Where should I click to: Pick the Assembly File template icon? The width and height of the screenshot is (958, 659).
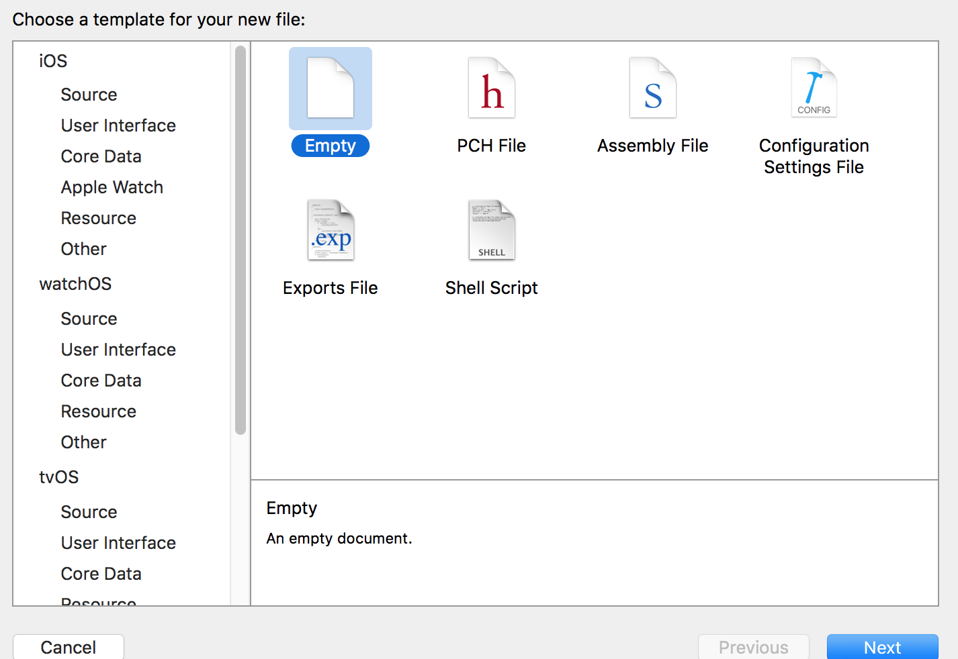[653, 88]
